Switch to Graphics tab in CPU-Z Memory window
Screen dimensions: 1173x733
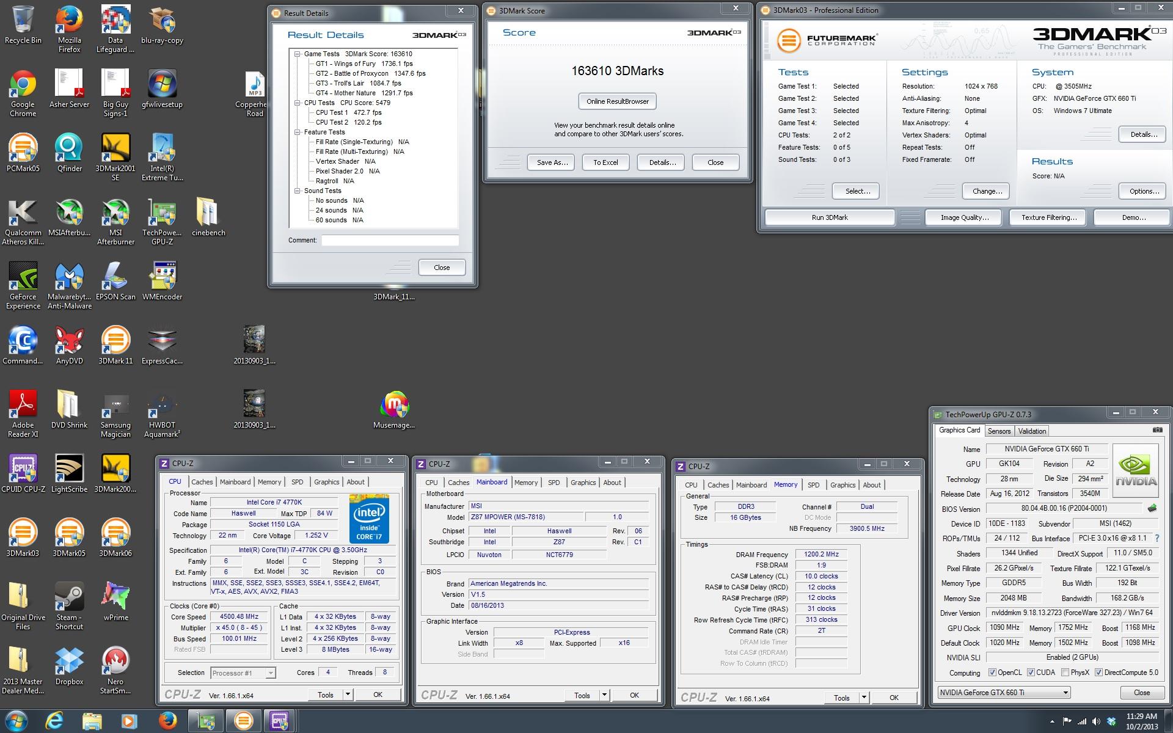pos(843,485)
